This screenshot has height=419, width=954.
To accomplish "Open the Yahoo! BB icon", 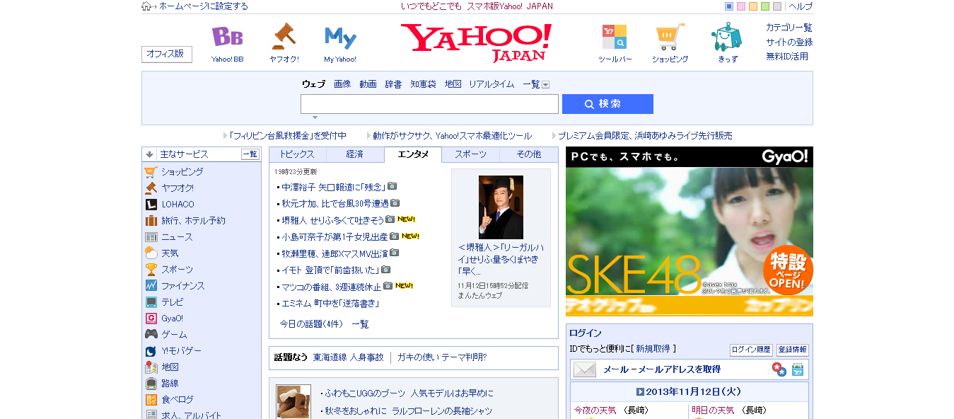I will [x=227, y=36].
